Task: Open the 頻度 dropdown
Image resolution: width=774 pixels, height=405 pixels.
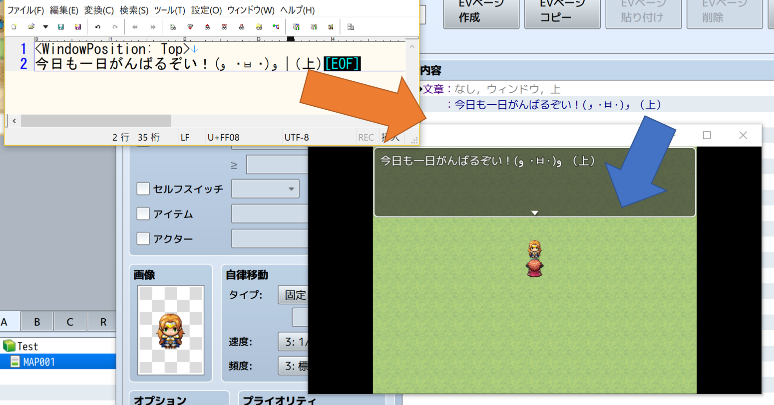Action: click(x=293, y=366)
